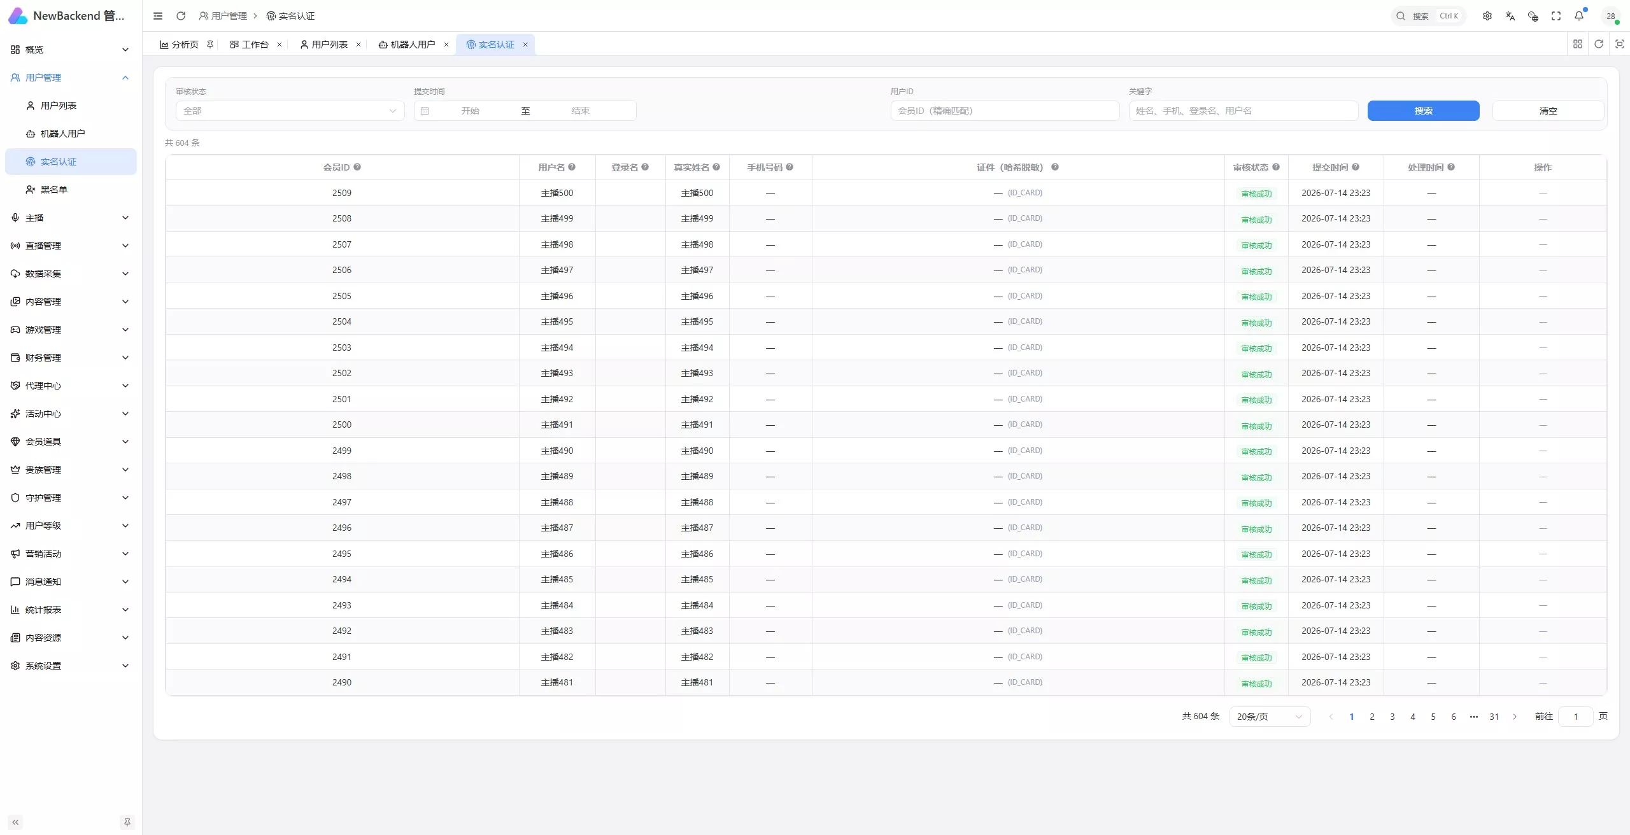The height and width of the screenshot is (835, 1630).
Task: Click the settings gear in top bar
Action: (x=1487, y=16)
